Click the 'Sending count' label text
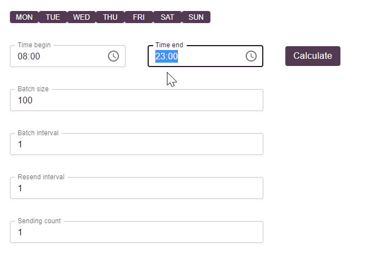This screenshot has width=390, height=265. click(39, 221)
